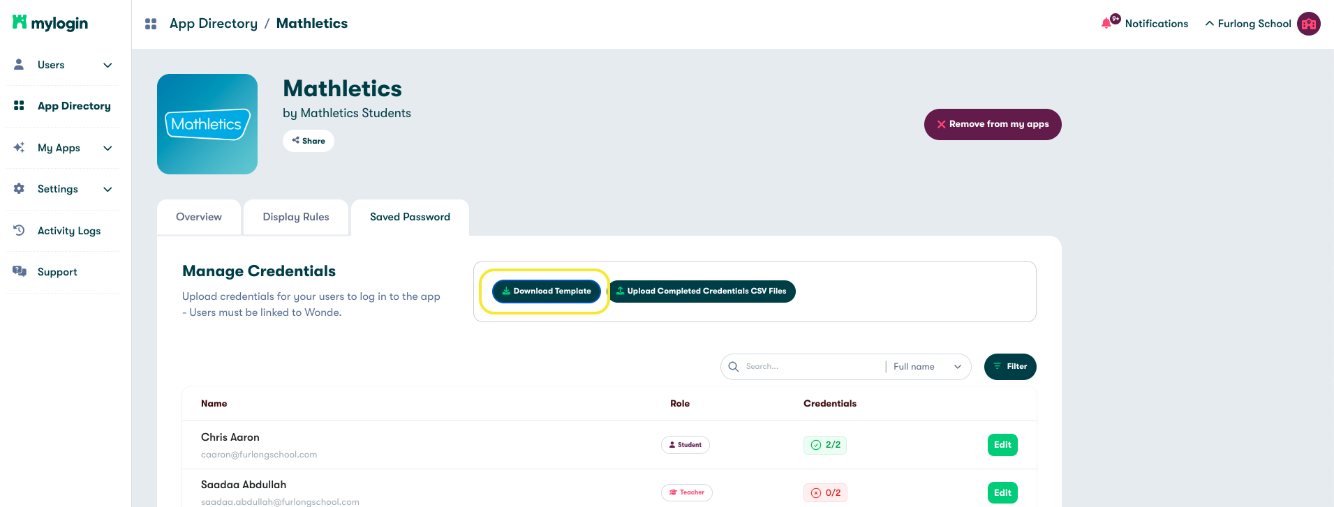The image size is (1334, 507).
Task: Select the Saved Password tab
Action: point(410,217)
